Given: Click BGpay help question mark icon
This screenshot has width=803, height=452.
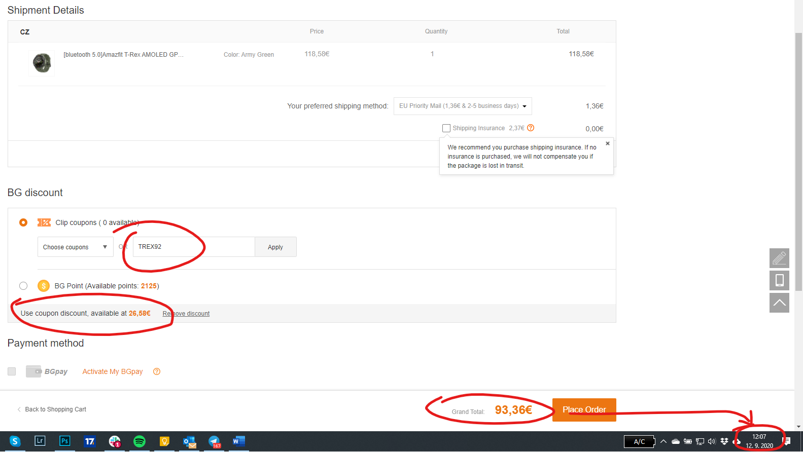Looking at the screenshot, I should tap(157, 371).
